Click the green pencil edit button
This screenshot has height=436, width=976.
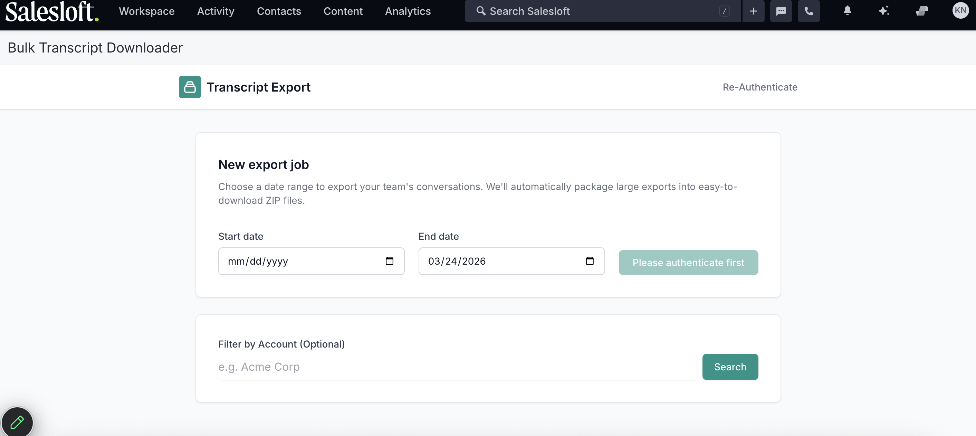point(17,421)
